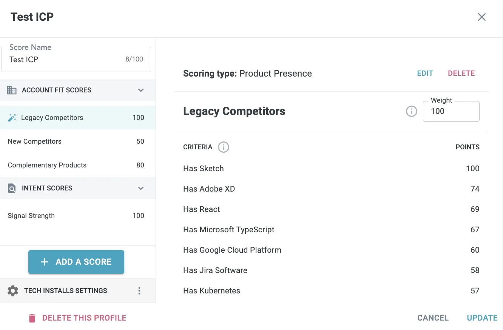The height and width of the screenshot is (330, 503).
Task: Click the UPDATE button
Action: (482, 318)
